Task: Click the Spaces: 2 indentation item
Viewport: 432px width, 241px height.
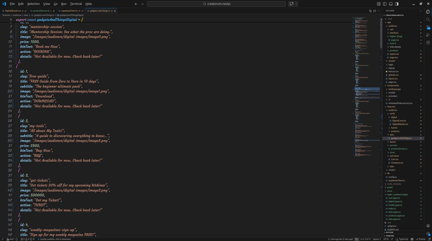Action: (x=377, y=239)
